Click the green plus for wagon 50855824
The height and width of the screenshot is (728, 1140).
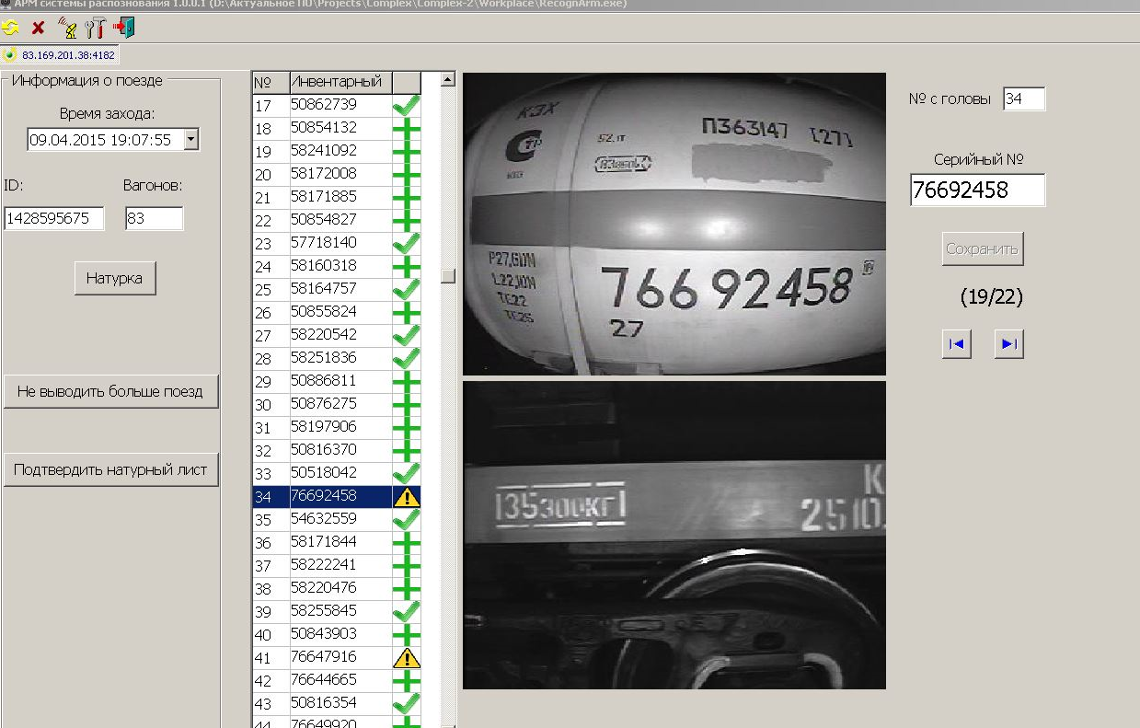(406, 312)
